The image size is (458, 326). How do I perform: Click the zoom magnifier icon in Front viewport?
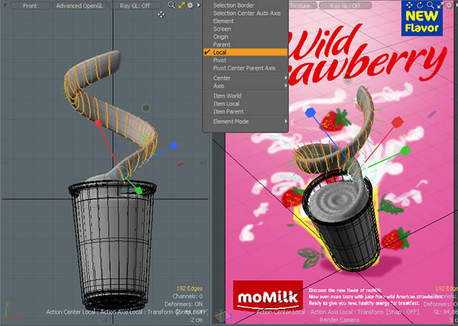pos(172,5)
